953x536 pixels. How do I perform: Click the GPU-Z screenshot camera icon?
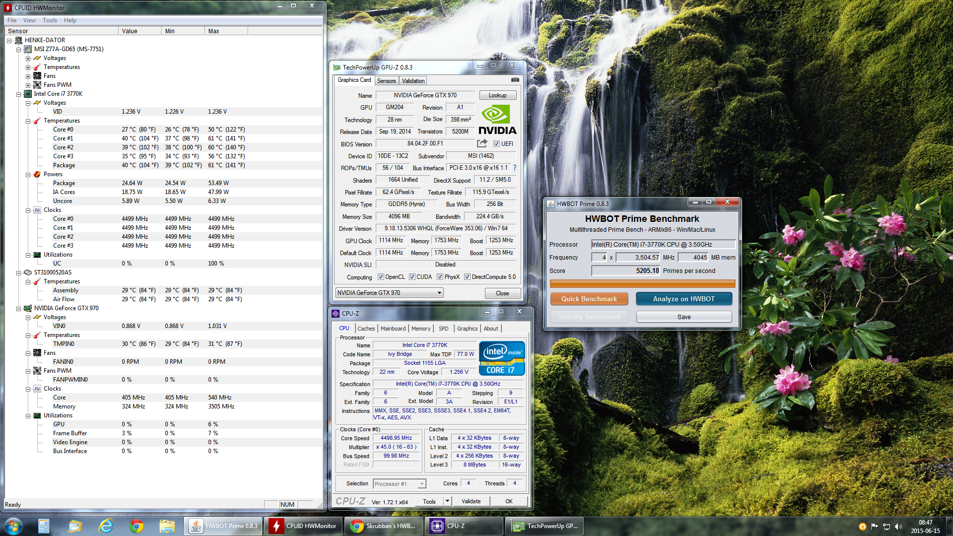point(515,80)
